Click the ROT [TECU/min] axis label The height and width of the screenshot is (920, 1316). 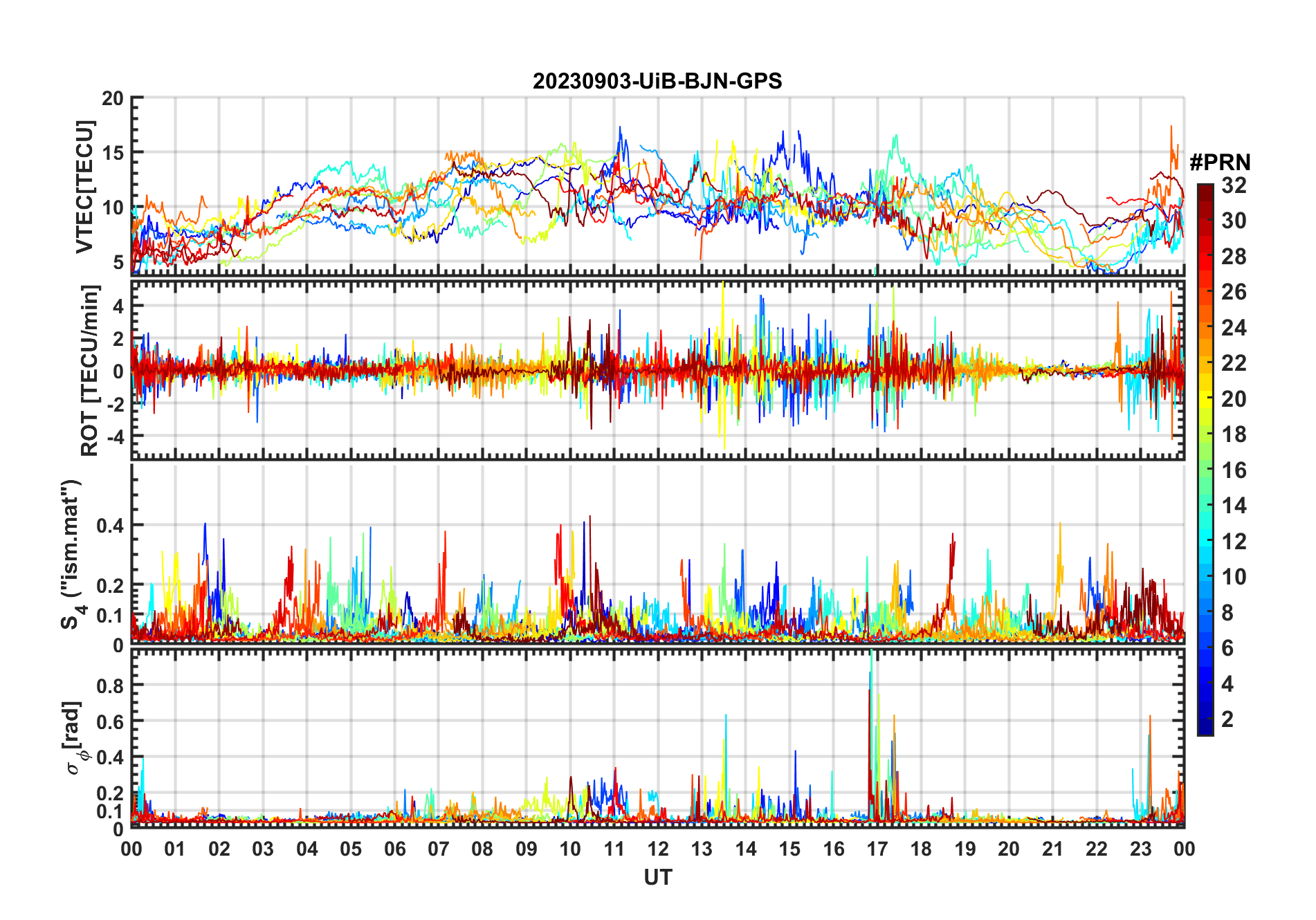click(x=90, y=370)
